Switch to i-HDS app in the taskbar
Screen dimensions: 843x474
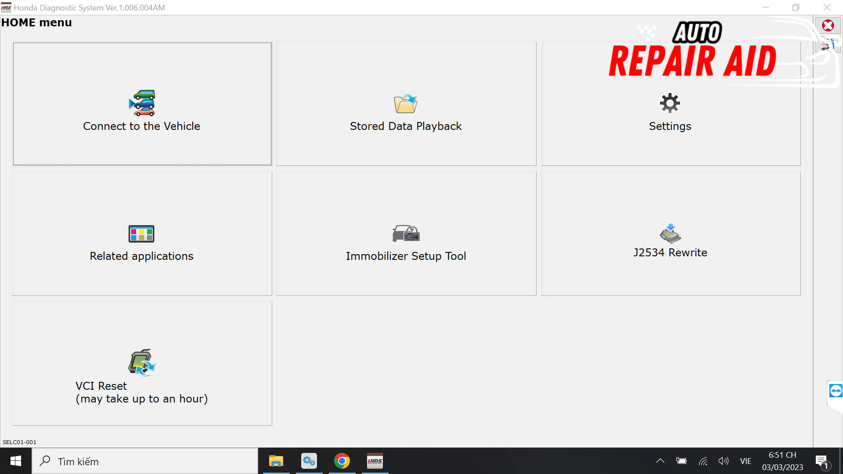(375, 461)
